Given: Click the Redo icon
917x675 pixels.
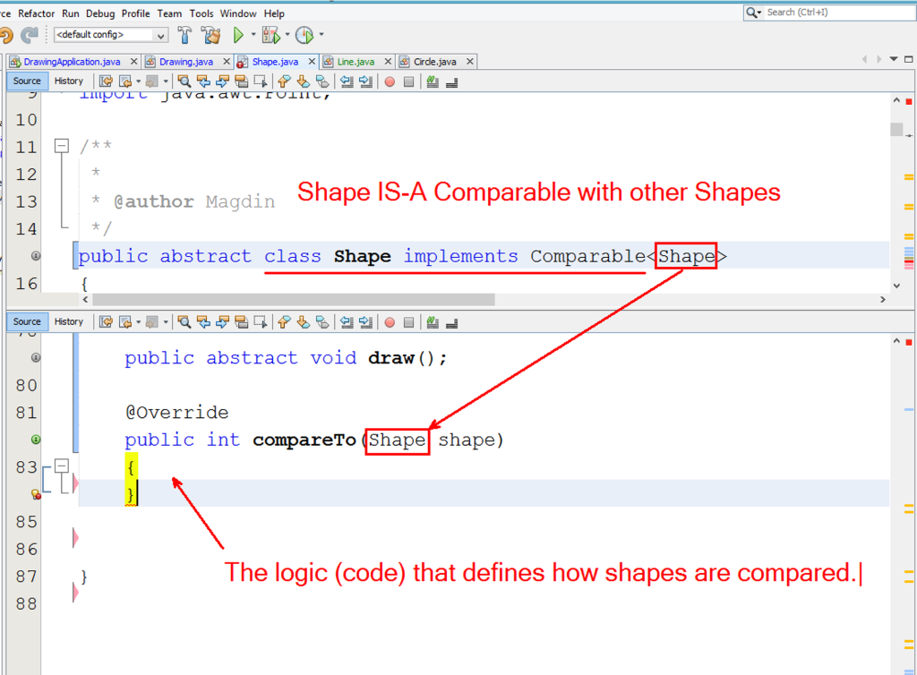Looking at the screenshot, I should pos(28,35).
